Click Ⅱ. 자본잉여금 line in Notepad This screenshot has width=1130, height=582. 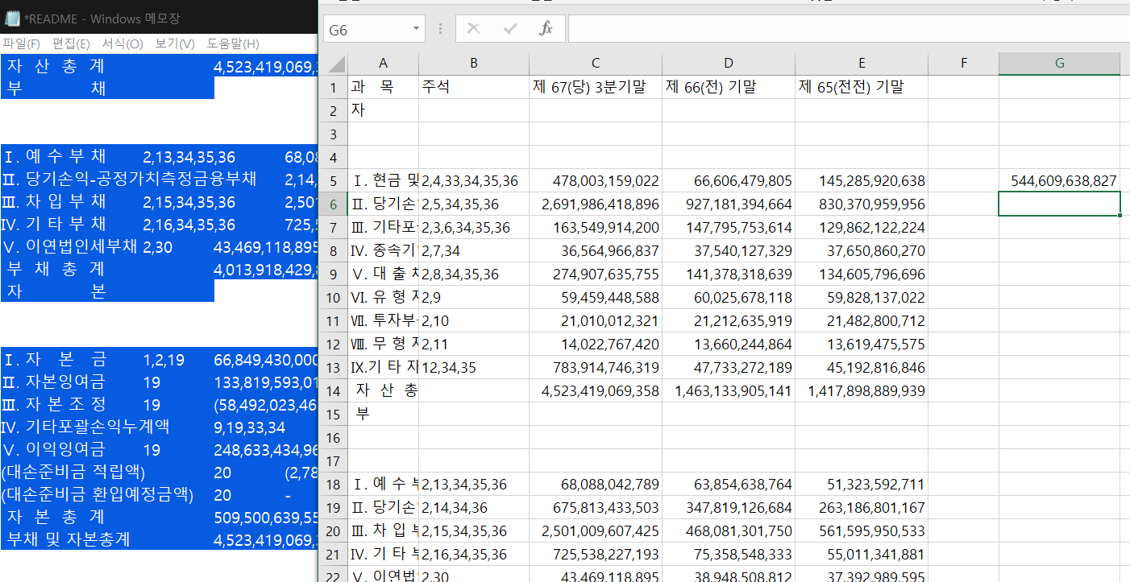click(x=159, y=381)
